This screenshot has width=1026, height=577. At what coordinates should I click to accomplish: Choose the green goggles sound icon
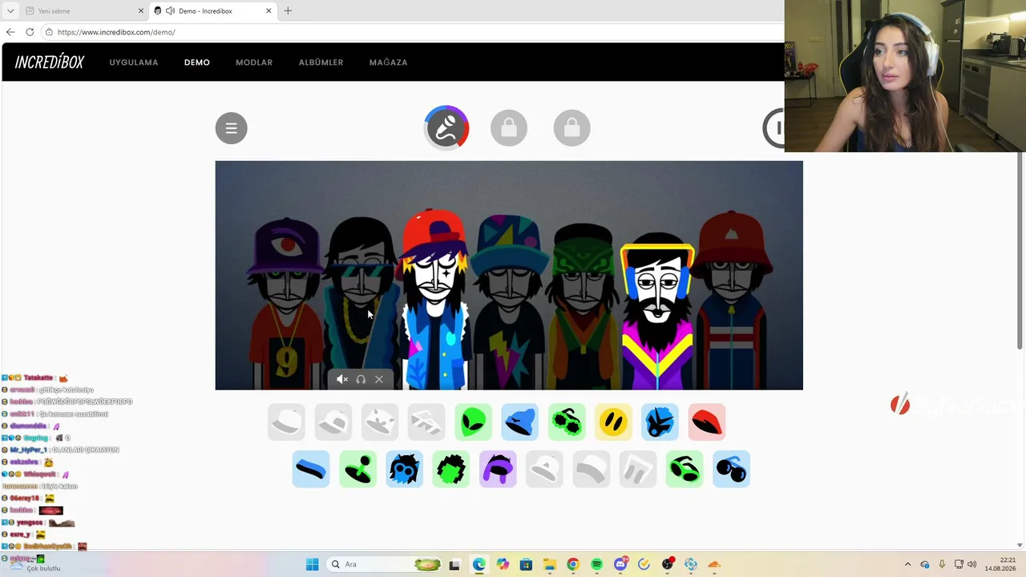click(x=685, y=469)
